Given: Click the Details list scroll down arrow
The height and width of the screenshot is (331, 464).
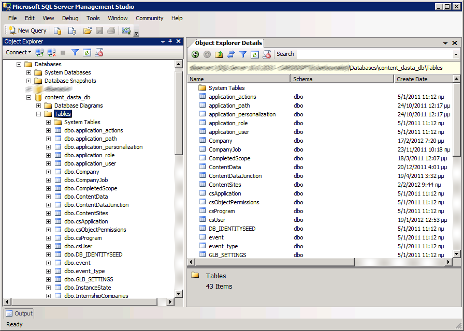Looking at the screenshot, I should (456, 254).
